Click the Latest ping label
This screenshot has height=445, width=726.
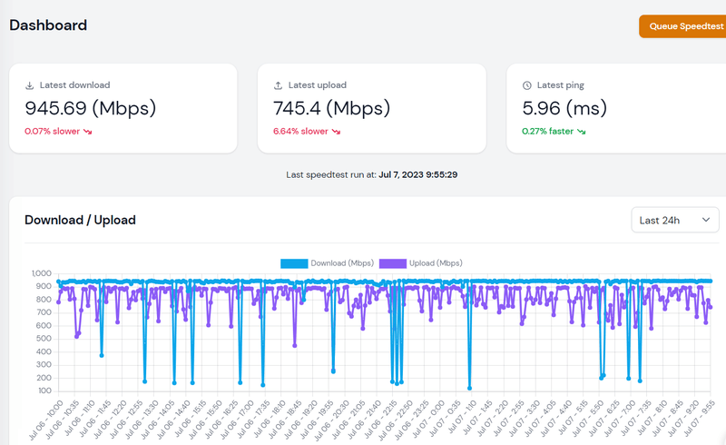tap(561, 84)
